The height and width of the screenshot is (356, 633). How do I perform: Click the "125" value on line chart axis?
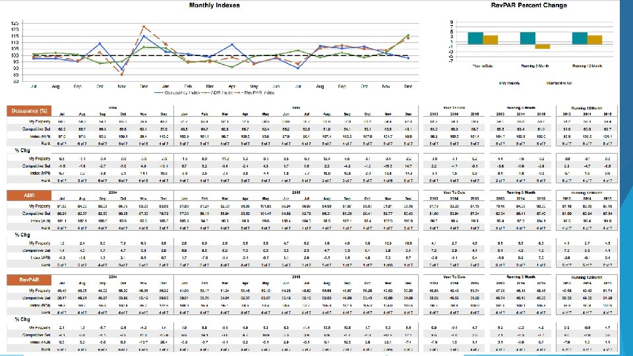click(15, 24)
